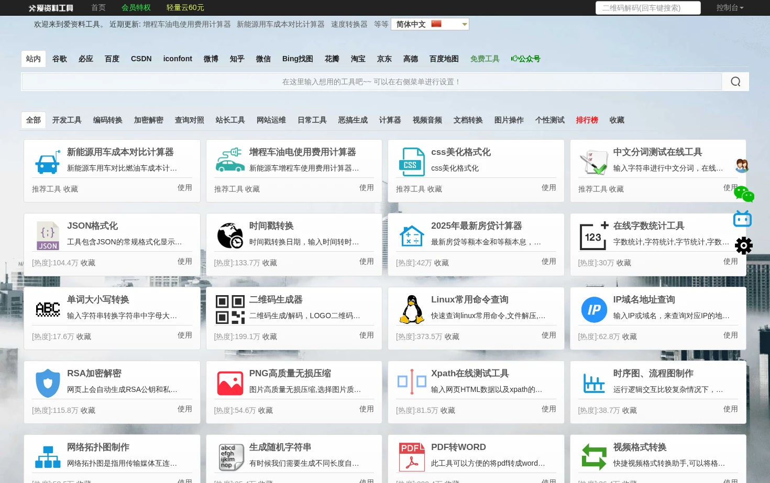Select the 图片操作 category tab
The image size is (770, 483).
click(x=509, y=120)
